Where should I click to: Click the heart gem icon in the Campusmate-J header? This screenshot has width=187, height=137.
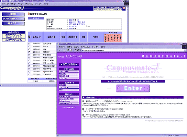tap(124, 8)
